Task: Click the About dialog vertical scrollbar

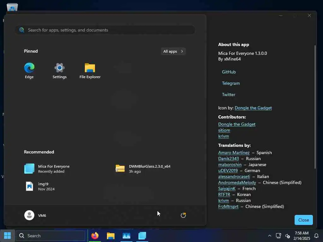Action: (315, 107)
